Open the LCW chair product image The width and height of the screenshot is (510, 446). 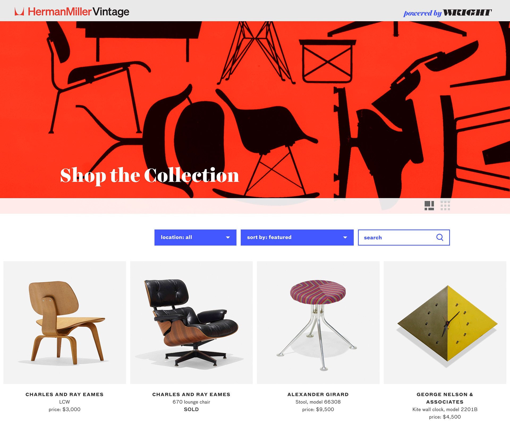pyautogui.click(x=65, y=322)
